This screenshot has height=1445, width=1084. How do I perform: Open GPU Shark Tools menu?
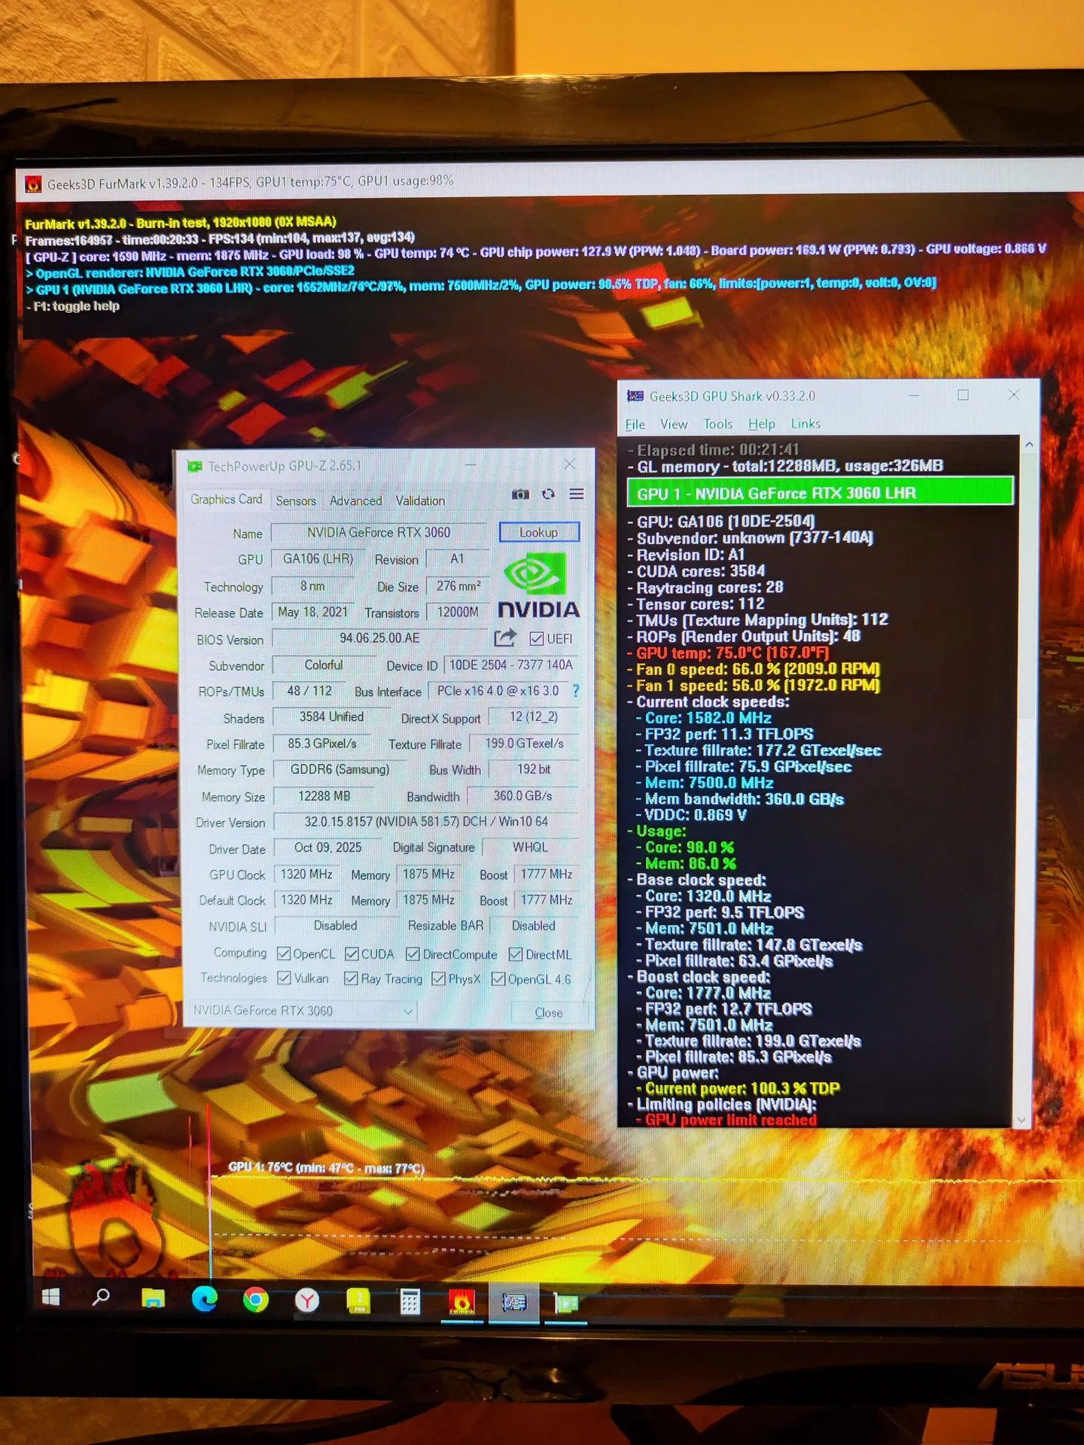pyautogui.click(x=717, y=424)
